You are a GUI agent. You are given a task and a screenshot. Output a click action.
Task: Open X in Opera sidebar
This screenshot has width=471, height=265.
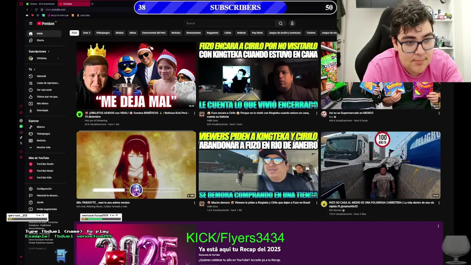[21, 143]
